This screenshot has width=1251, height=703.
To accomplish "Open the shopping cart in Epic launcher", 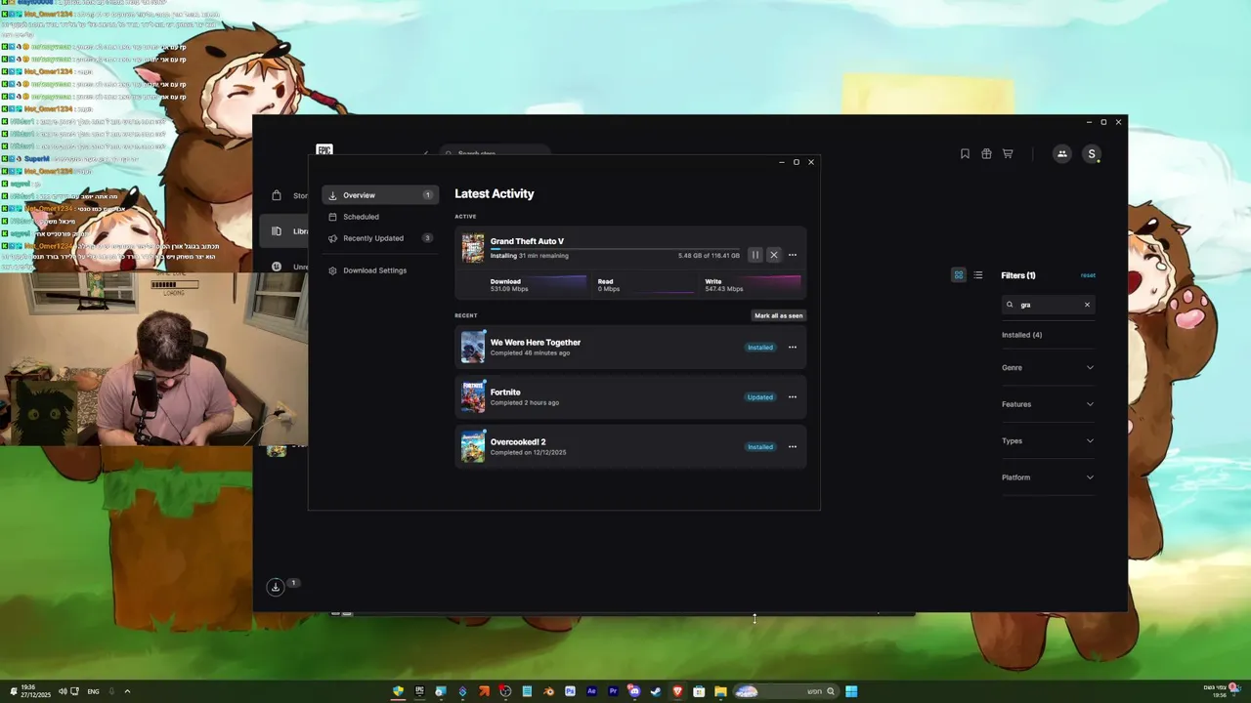I will pos(1008,153).
